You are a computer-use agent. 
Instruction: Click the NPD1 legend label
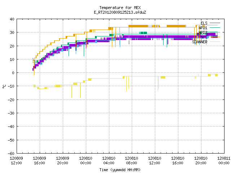coord(203,28)
